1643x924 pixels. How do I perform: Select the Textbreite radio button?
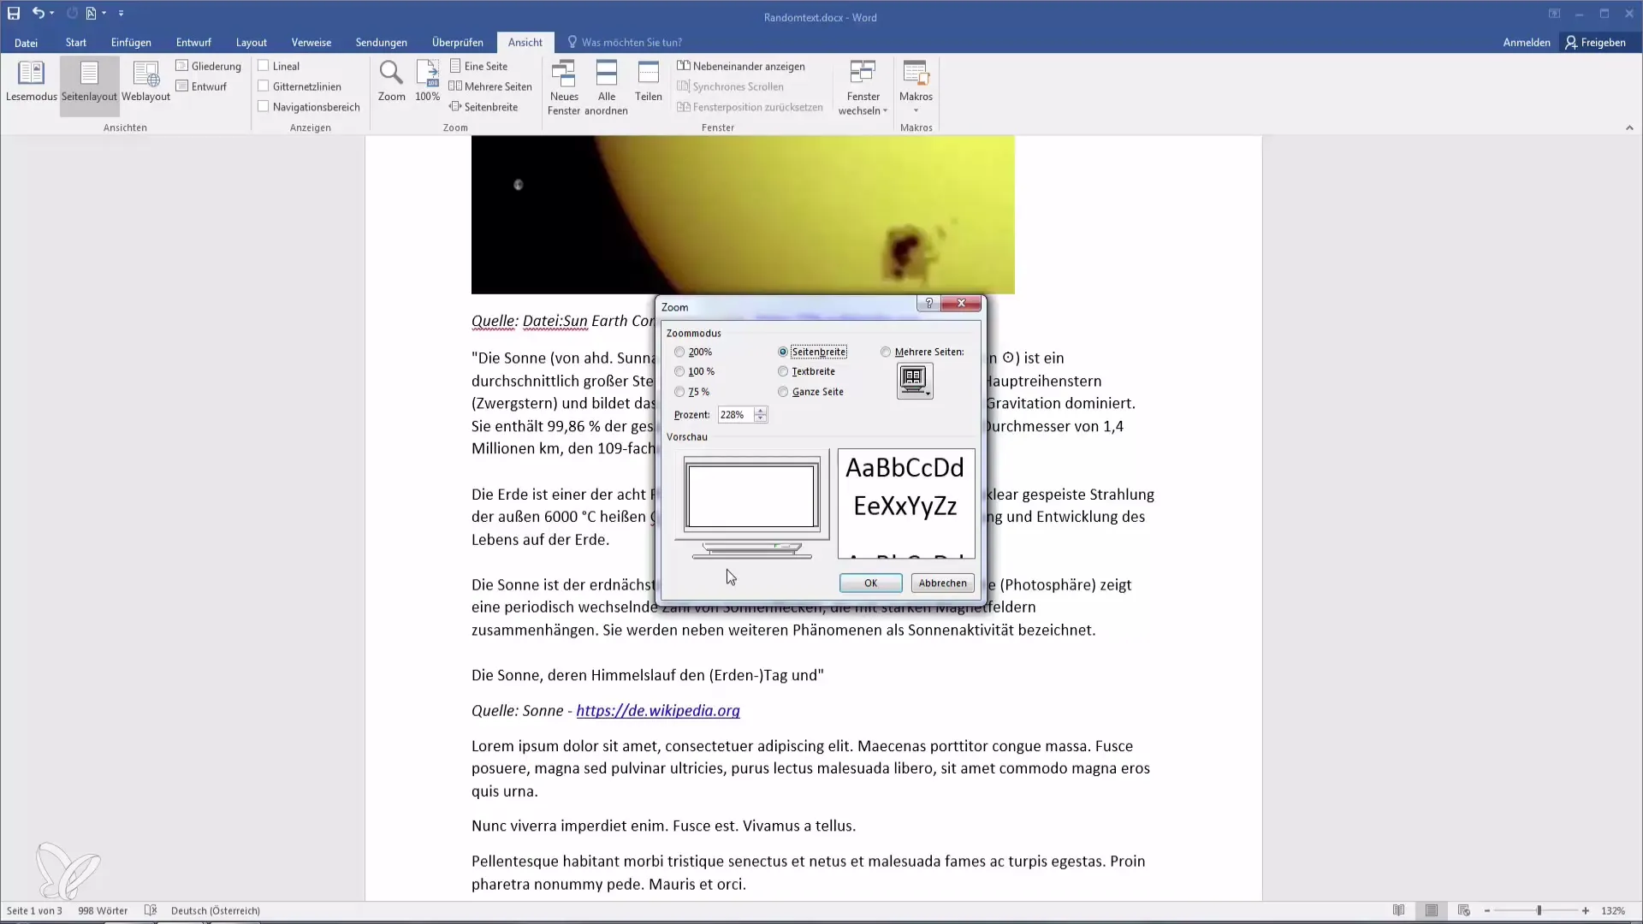(783, 371)
